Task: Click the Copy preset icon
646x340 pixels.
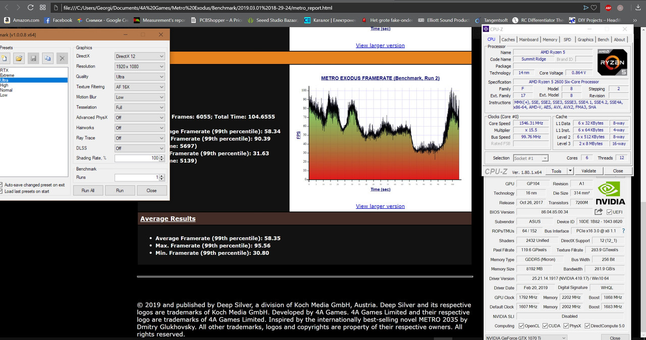Action: 47,59
